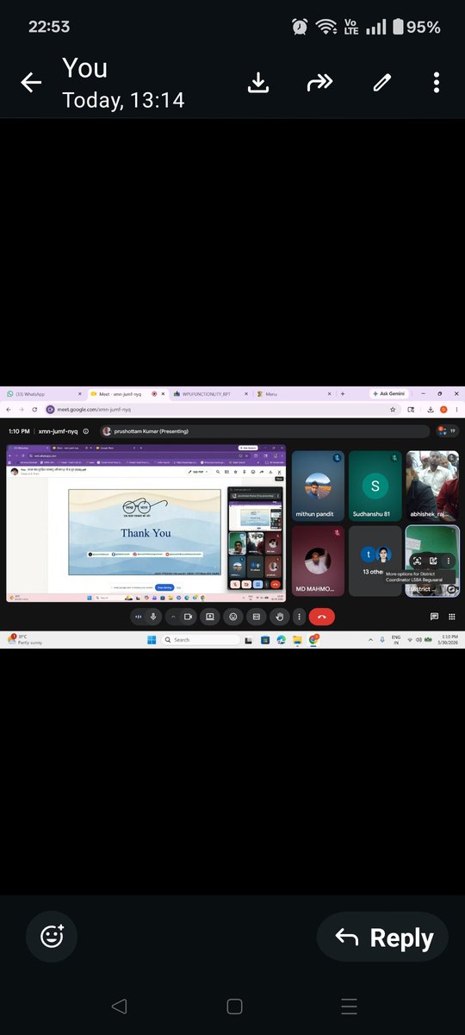Download the image to the phone
Screen dimensions: 465x1035
pyautogui.click(x=257, y=83)
